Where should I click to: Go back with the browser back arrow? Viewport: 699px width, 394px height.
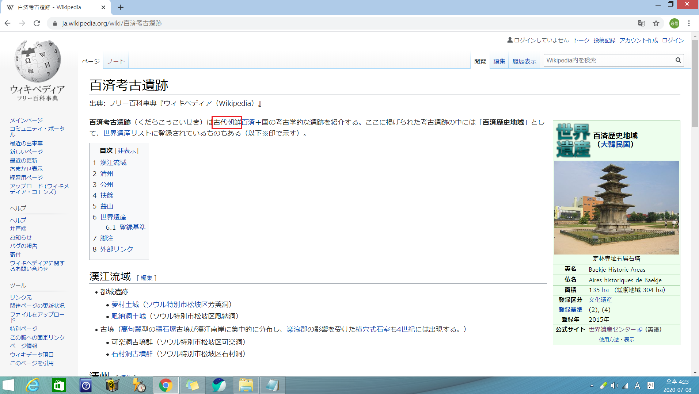8,23
